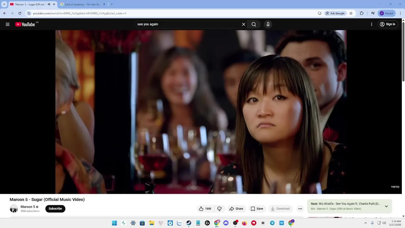405x228 pixels.
Task: Open media controls music-note icon
Action: point(373,13)
